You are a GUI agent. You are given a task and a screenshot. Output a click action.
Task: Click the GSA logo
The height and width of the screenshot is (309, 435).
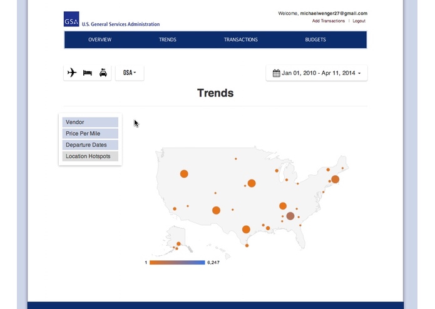coord(71,19)
